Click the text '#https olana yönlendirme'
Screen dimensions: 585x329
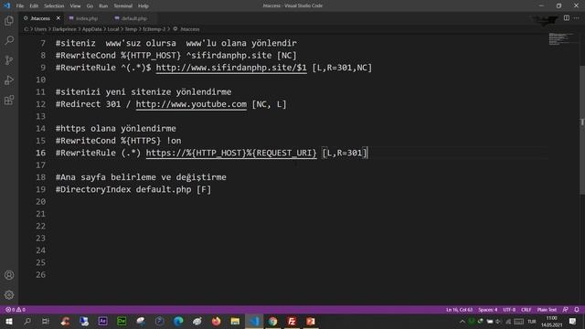[x=116, y=129]
